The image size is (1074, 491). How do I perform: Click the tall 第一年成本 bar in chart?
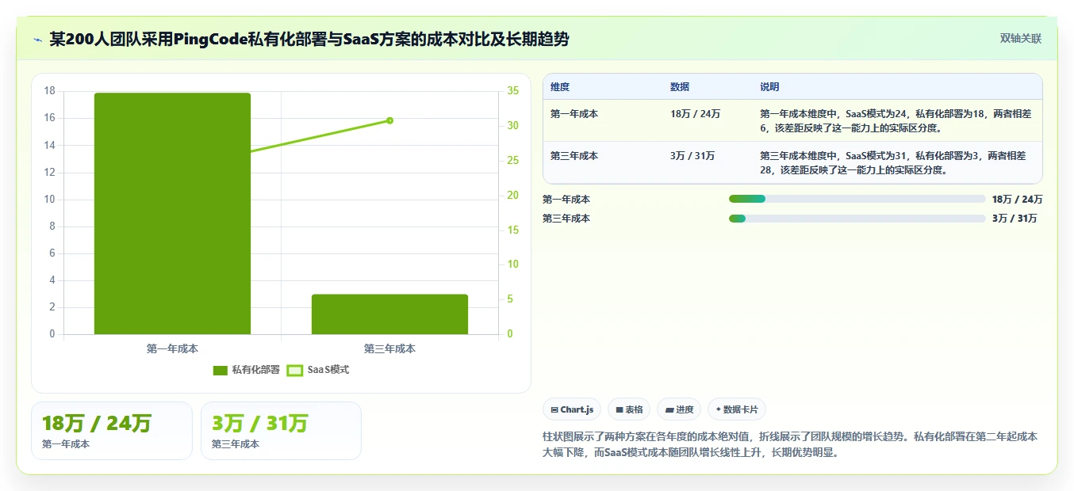(x=172, y=214)
